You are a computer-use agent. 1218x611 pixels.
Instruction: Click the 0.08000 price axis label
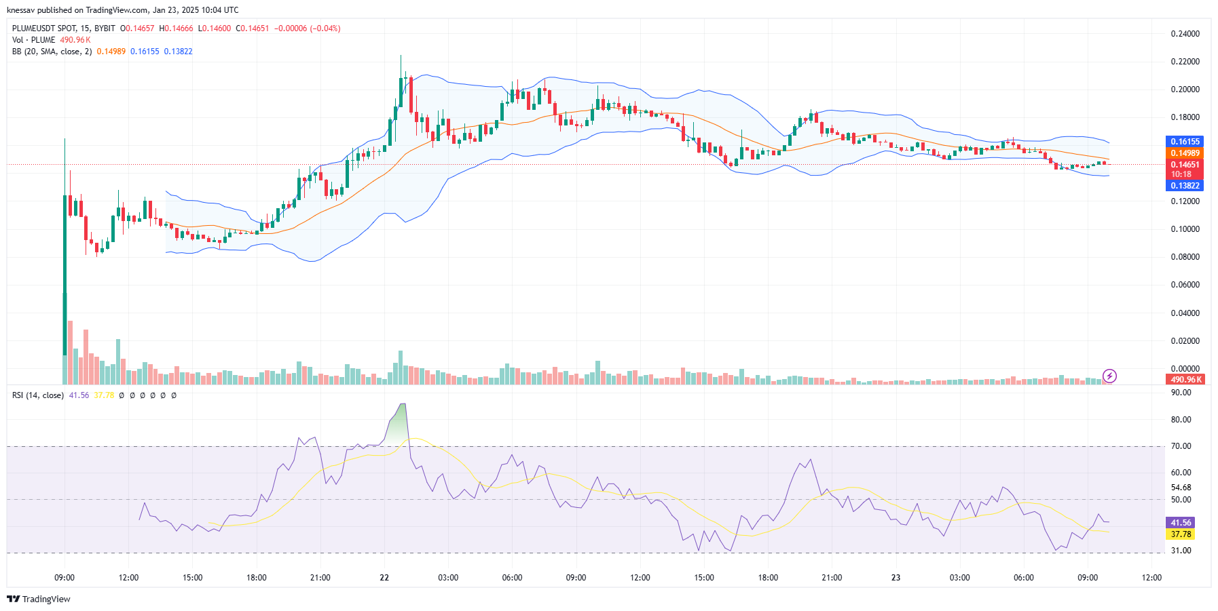(x=1185, y=257)
